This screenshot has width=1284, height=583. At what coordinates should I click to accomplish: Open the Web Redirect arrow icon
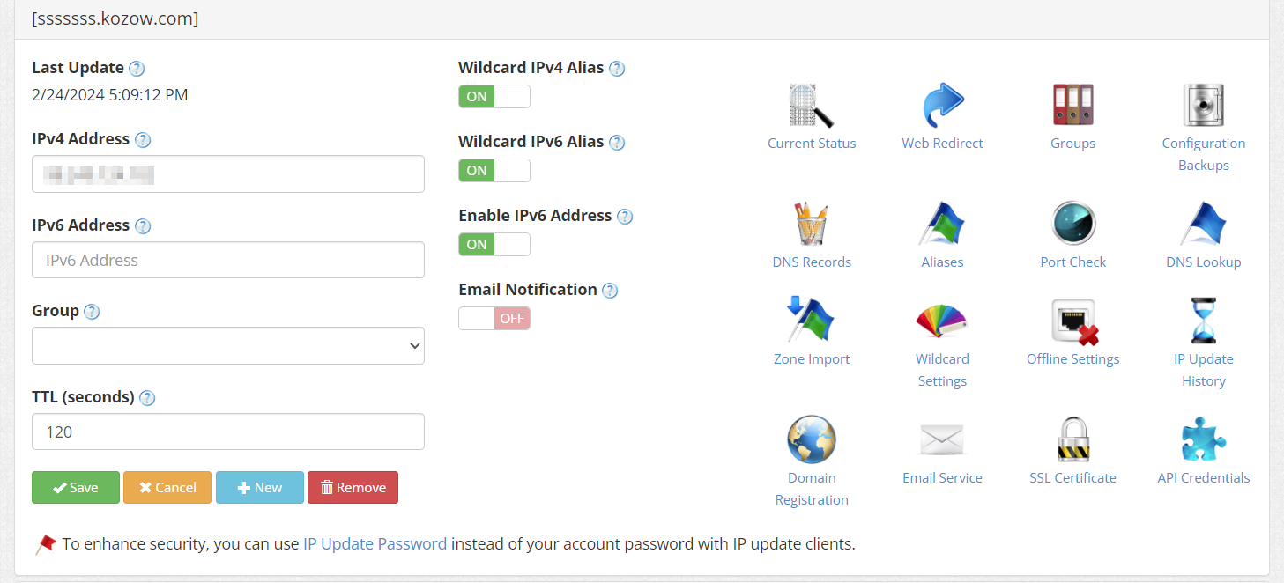pyautogui.click(x=942, y=106)
